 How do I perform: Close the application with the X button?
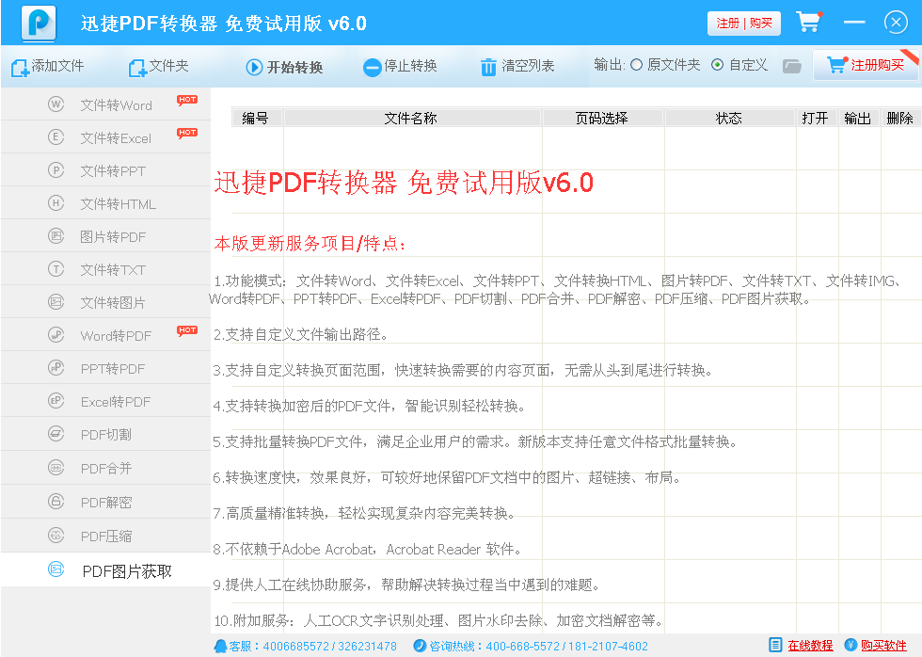coord(896,23)
